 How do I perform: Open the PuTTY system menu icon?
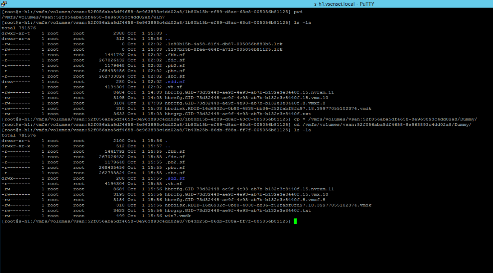click(4, 4)
